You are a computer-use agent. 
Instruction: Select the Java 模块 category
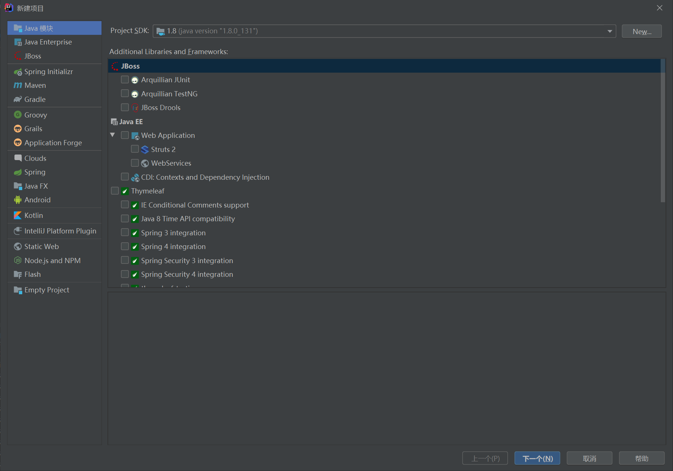click(54, 28)
